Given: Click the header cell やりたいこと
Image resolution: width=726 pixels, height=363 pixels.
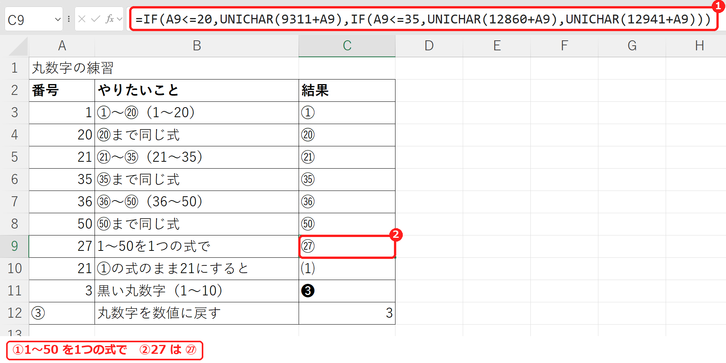Looking at the screenshot, I should (197, 91).
